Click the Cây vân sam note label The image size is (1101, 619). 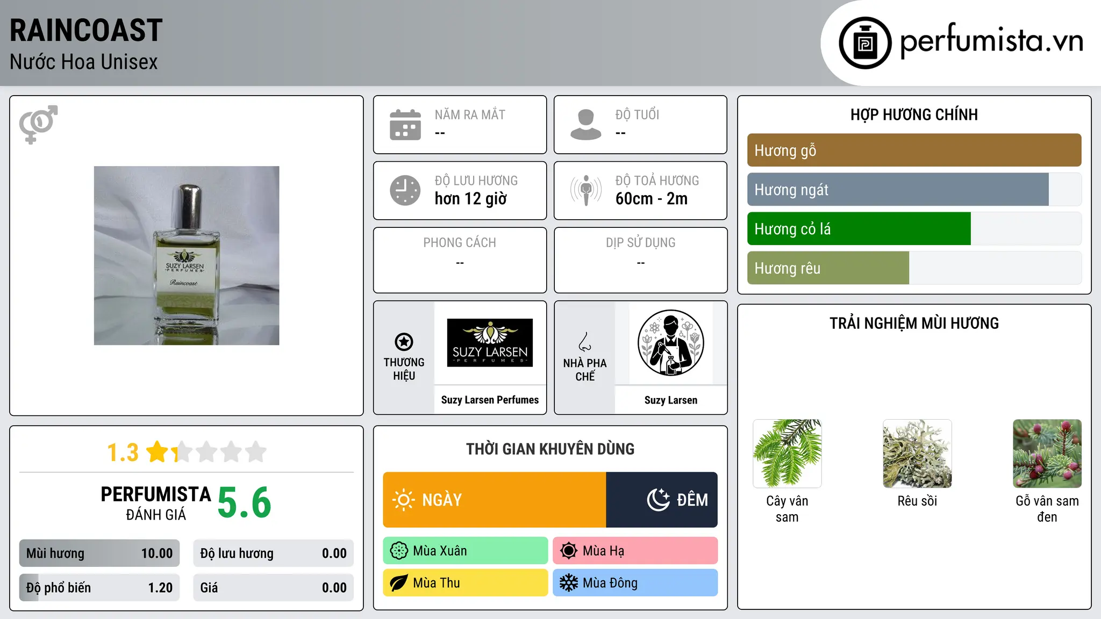(787, 509)
